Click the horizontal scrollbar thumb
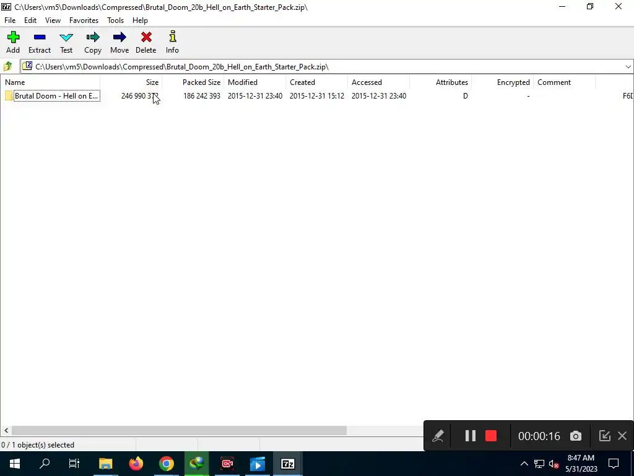634x476 pixels. [179, 431]
